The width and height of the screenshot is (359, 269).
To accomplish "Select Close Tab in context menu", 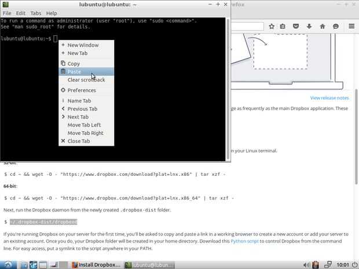I will 86,141.
